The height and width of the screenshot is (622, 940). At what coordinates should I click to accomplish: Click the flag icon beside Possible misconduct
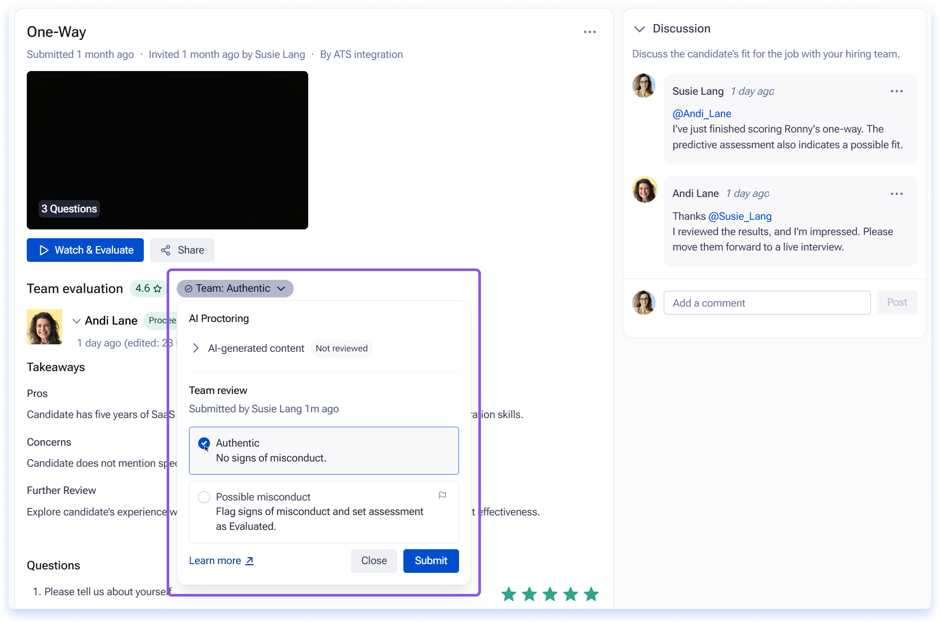point(442,495)
